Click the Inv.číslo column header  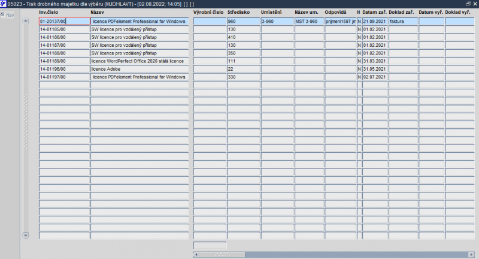click(48, 12)
